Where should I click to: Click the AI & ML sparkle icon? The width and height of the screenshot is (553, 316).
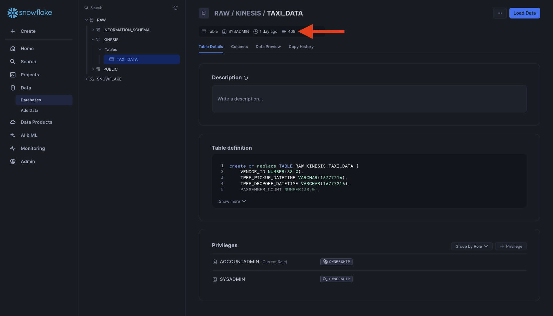click(x=13, y=135)
